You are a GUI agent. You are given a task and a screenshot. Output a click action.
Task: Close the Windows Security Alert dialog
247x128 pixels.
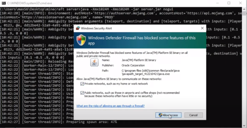coord(202,28)
